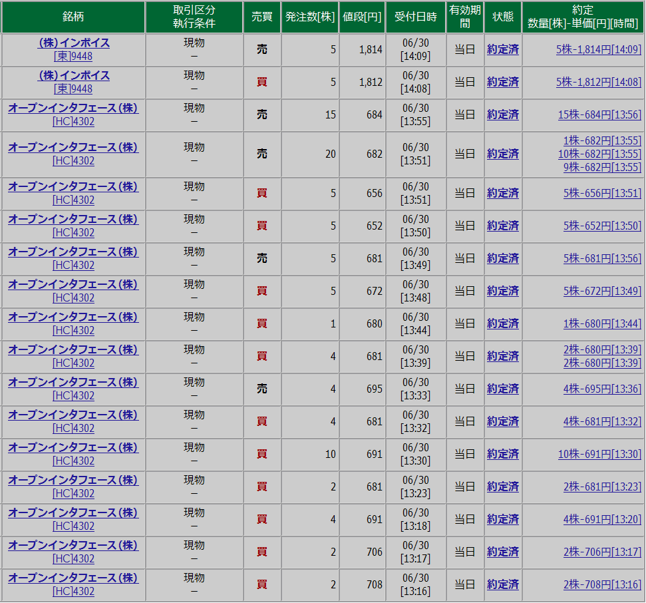Open オープンインタフェース(株) link in the 672 yen row

tap(73, 284)
